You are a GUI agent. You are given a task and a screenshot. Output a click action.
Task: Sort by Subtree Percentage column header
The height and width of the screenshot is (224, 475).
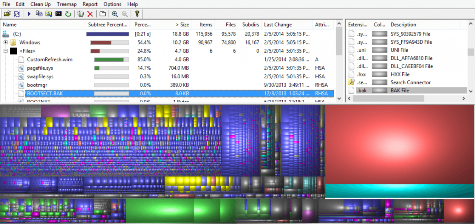[108, 24]
